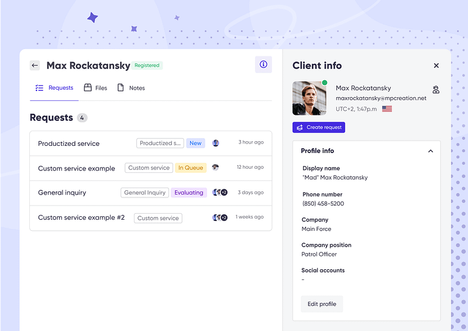Viewport: 468px width, 331px height.
Task: Click Custom service tag in example #2 row
Action: pos(158,219)
